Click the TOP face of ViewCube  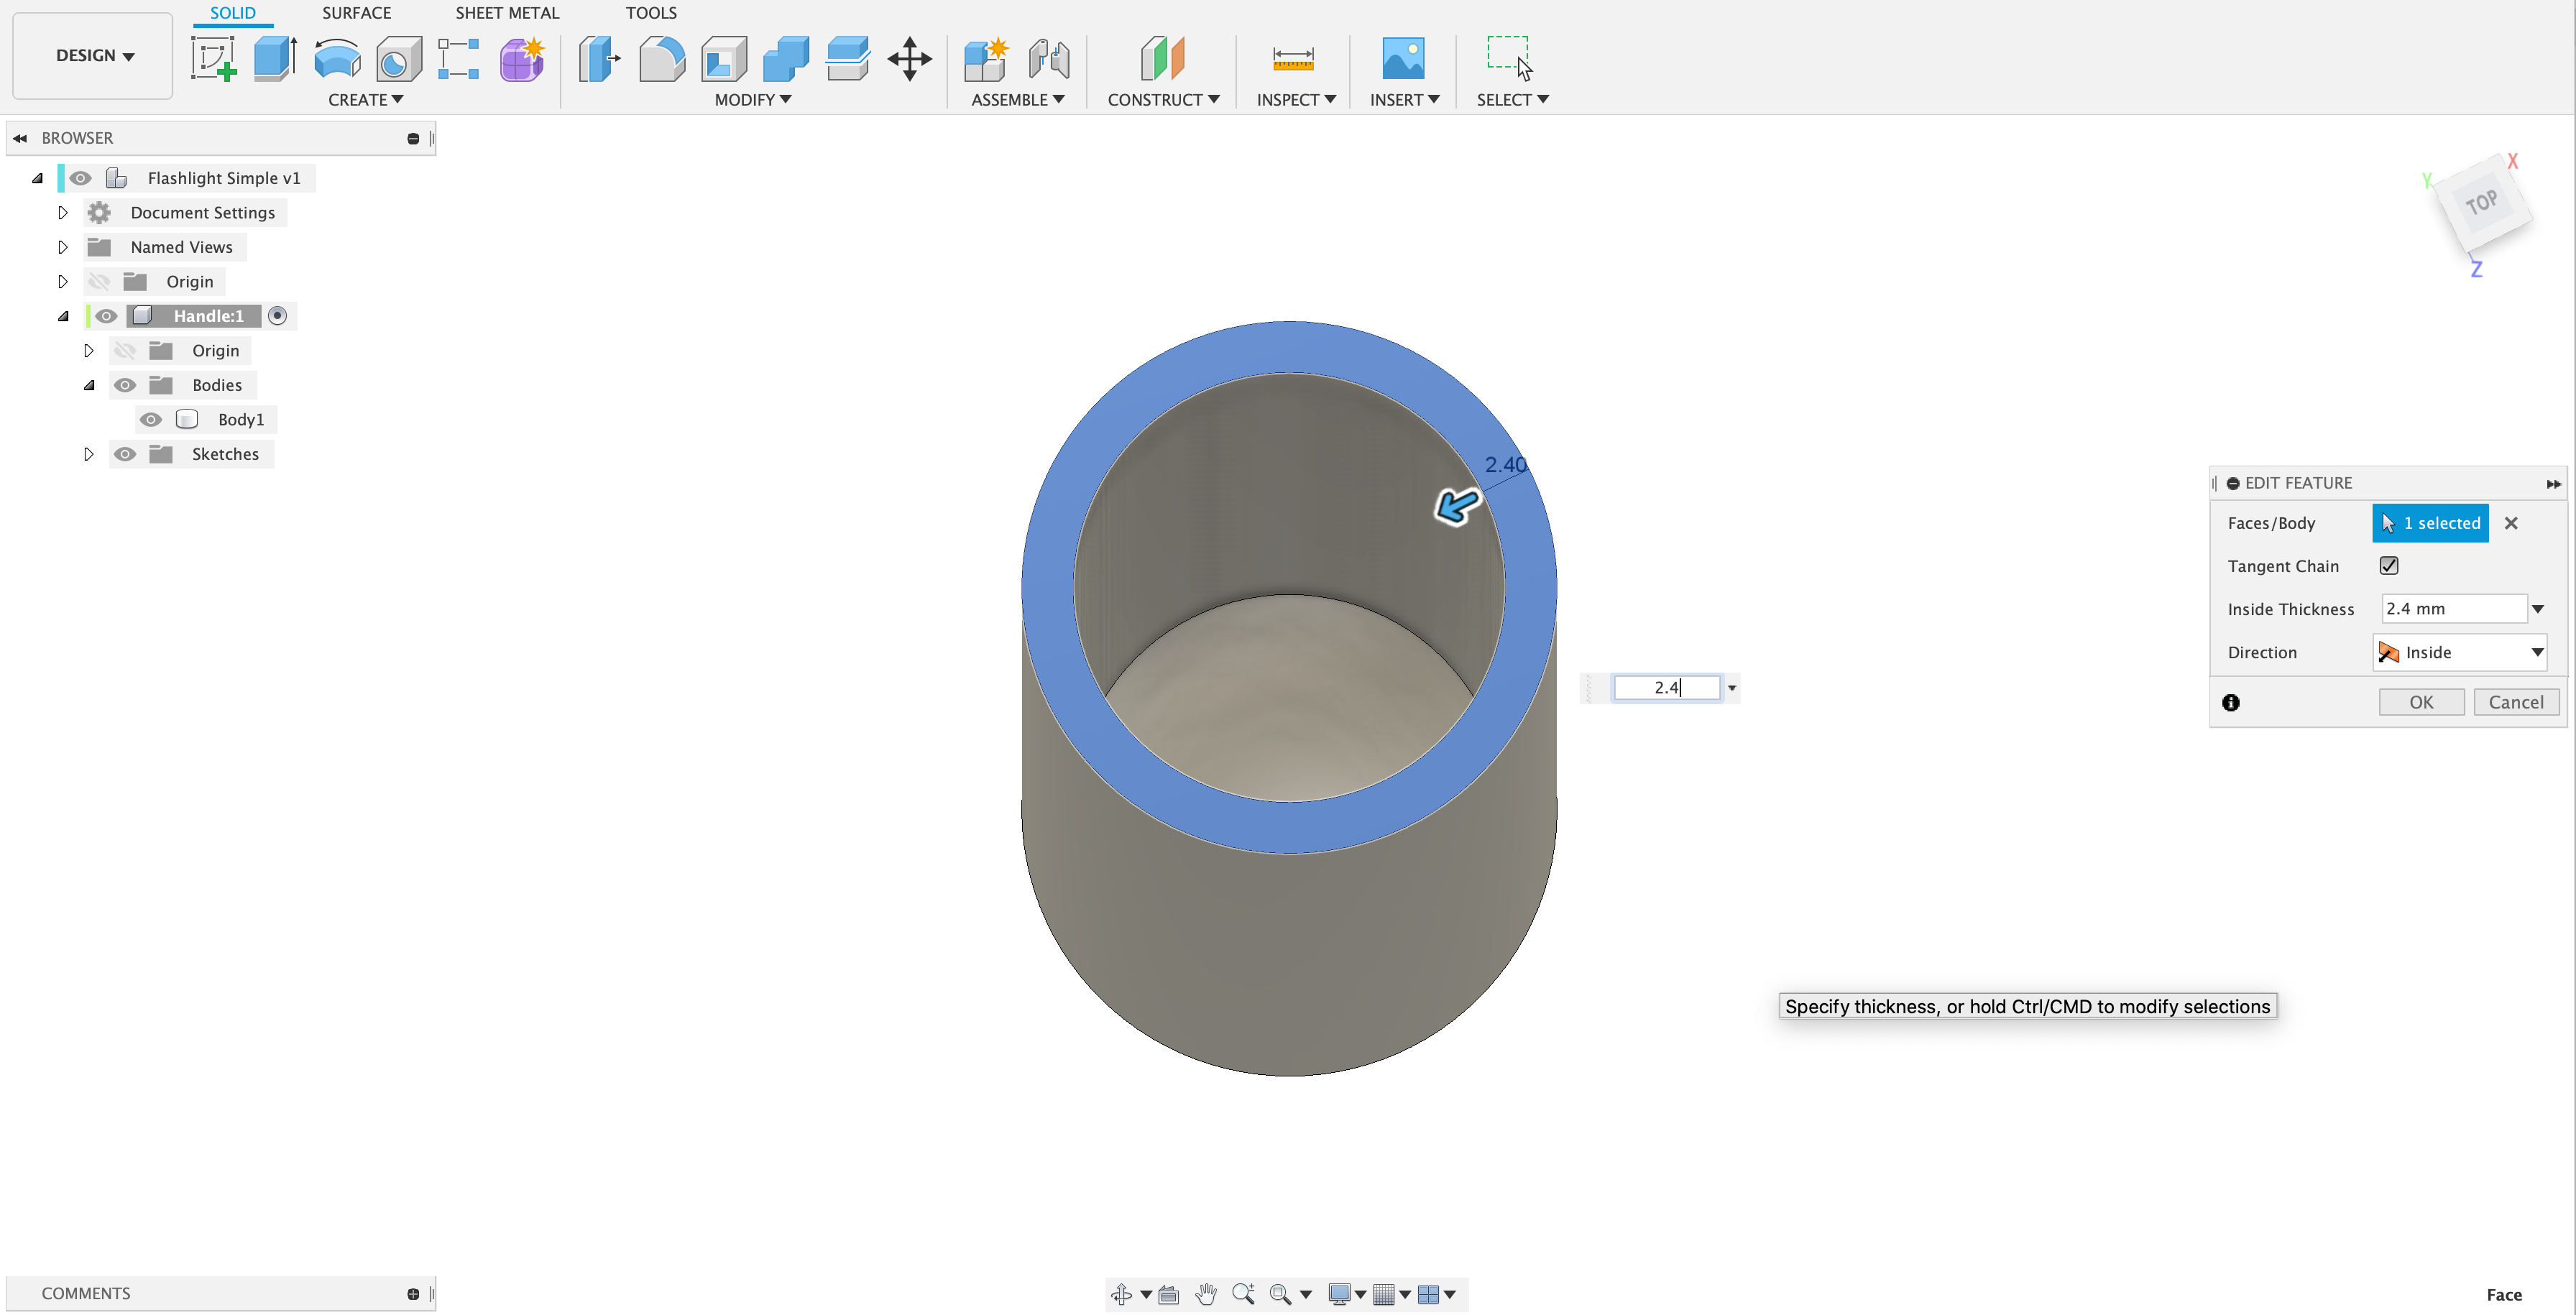(2482, 203)
